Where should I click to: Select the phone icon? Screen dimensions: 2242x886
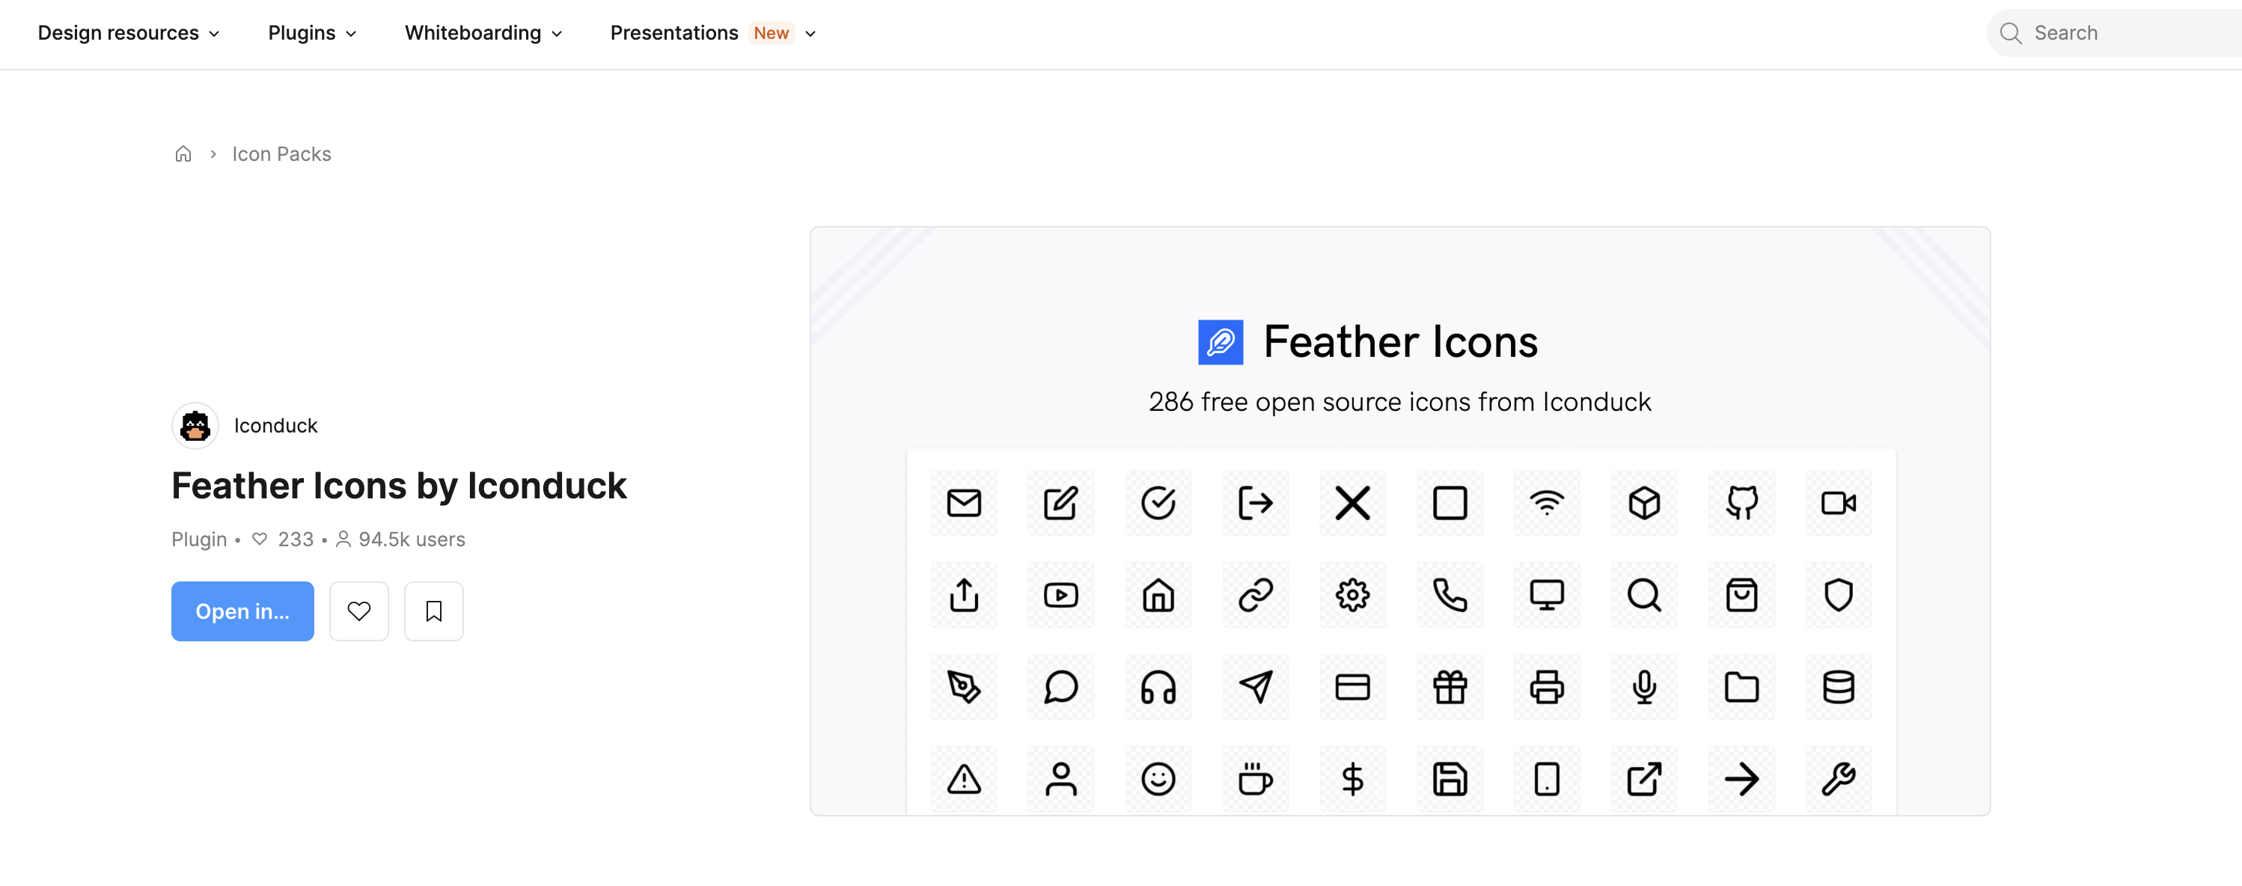[1450, 596]
